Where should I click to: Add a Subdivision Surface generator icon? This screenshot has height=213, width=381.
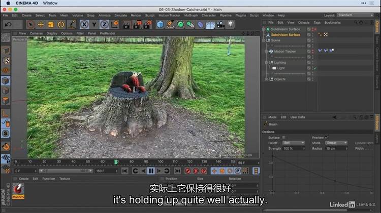pyautogui.click(x=180, y=24)
